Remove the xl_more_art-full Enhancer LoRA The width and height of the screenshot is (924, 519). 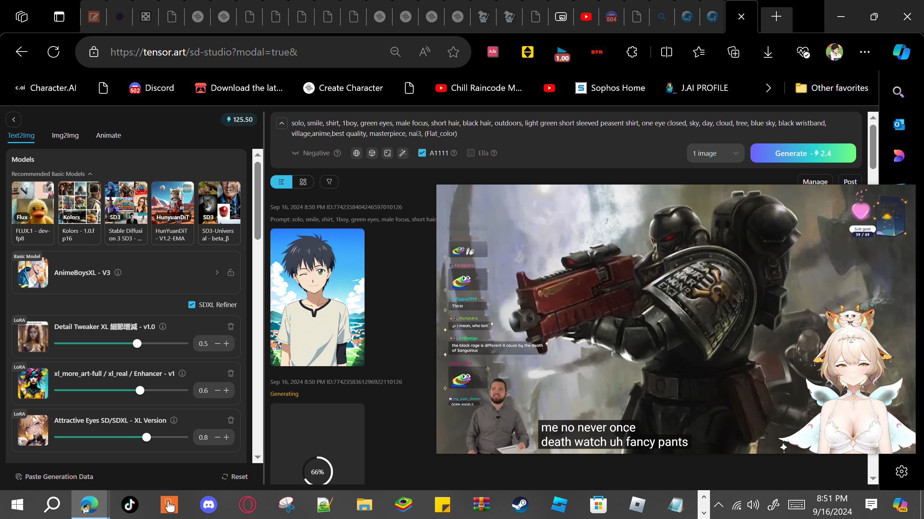pos(231,373)
